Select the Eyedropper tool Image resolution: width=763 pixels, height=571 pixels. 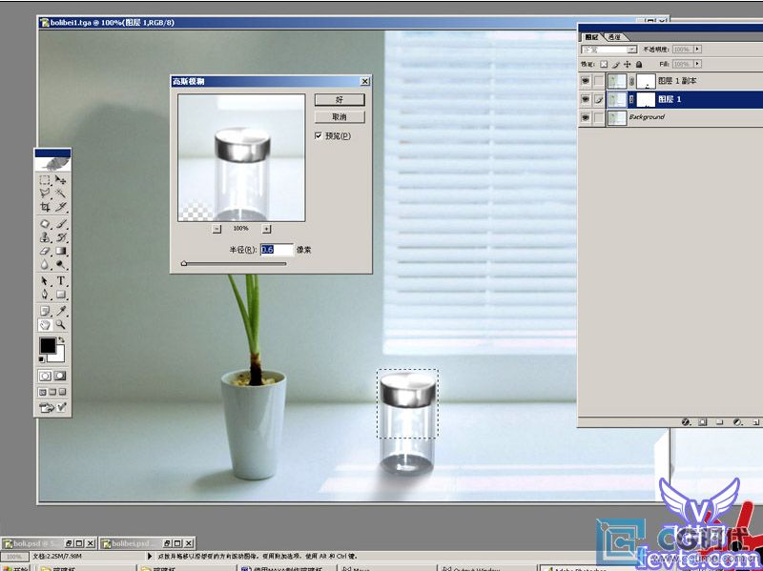(x=60, y=311)
